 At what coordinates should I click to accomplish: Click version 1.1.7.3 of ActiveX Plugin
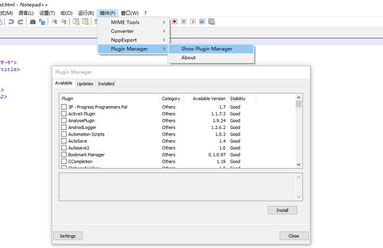tap(219, 114)
